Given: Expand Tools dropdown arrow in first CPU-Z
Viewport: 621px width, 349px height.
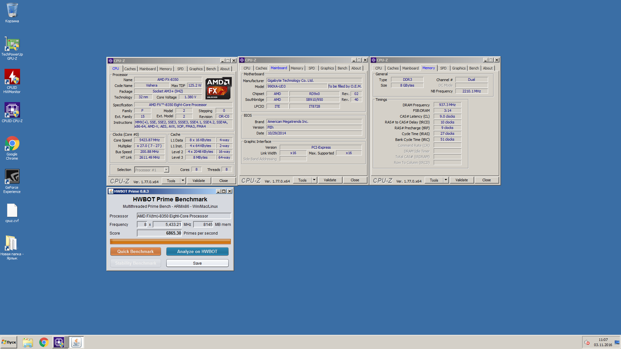Looking at the screenshot, I should pyautogui.click(x=183, y=181).
